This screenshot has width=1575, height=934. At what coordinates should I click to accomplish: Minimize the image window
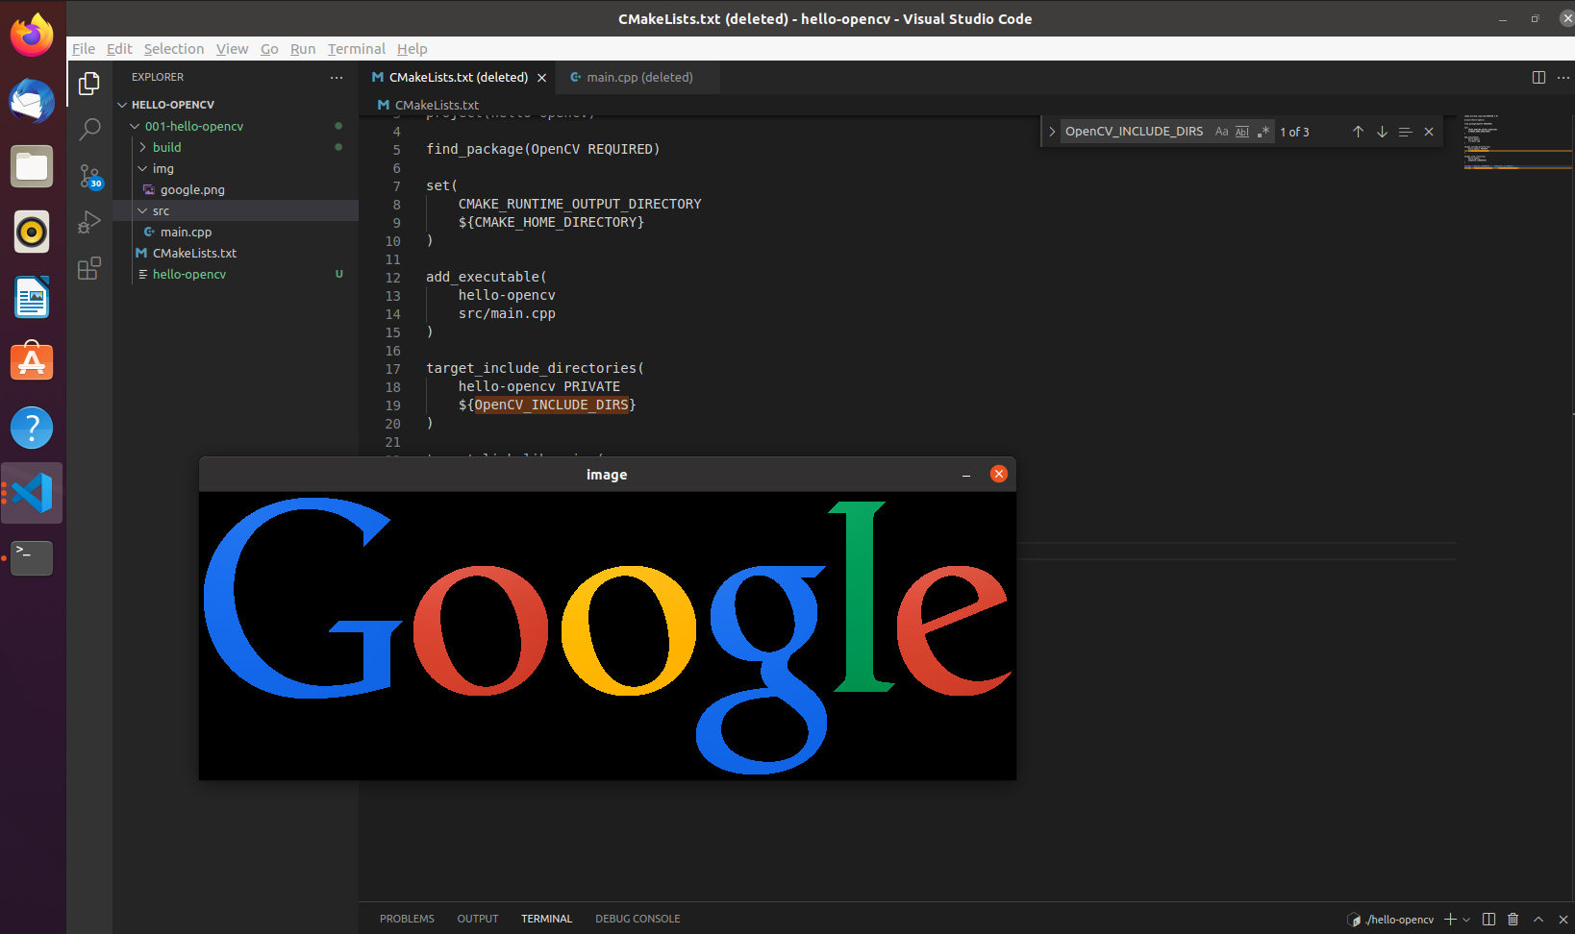click(966, 475)
